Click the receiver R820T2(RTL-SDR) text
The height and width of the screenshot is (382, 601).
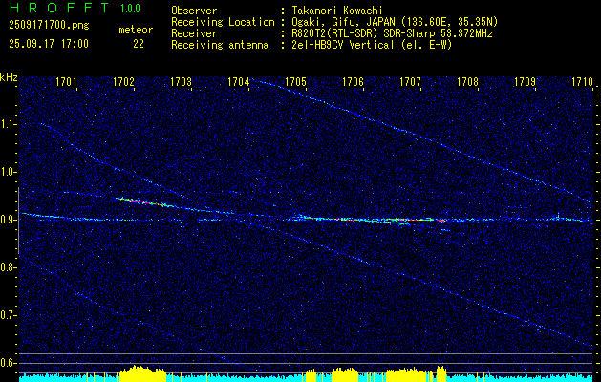pyautogui.click(x=336, y=33)
